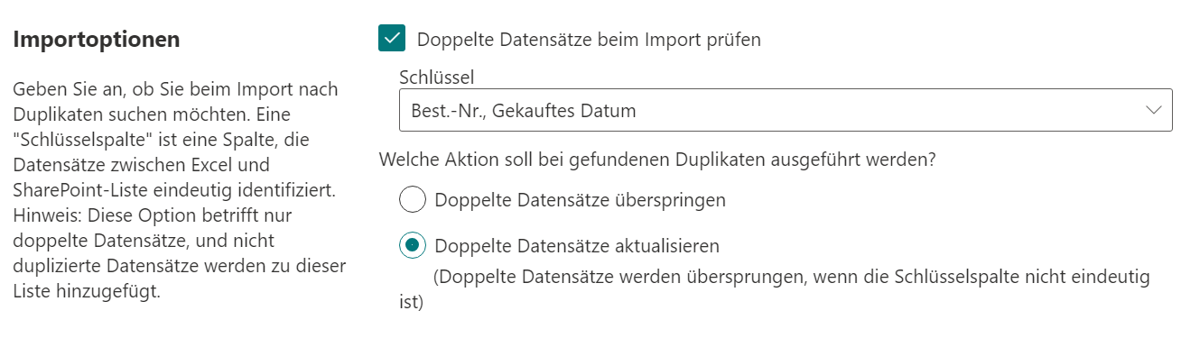Viewport: 1181px width, 338px height.
Task: Click the 'Doppelte Datensätze aktualisieren' label text
Action: pyautogui.click(x=578, y=246)
